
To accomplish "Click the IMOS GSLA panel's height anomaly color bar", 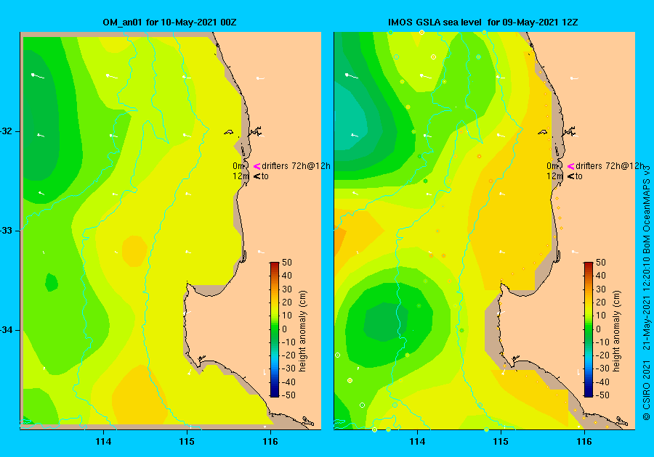I will tap(588, 329).
